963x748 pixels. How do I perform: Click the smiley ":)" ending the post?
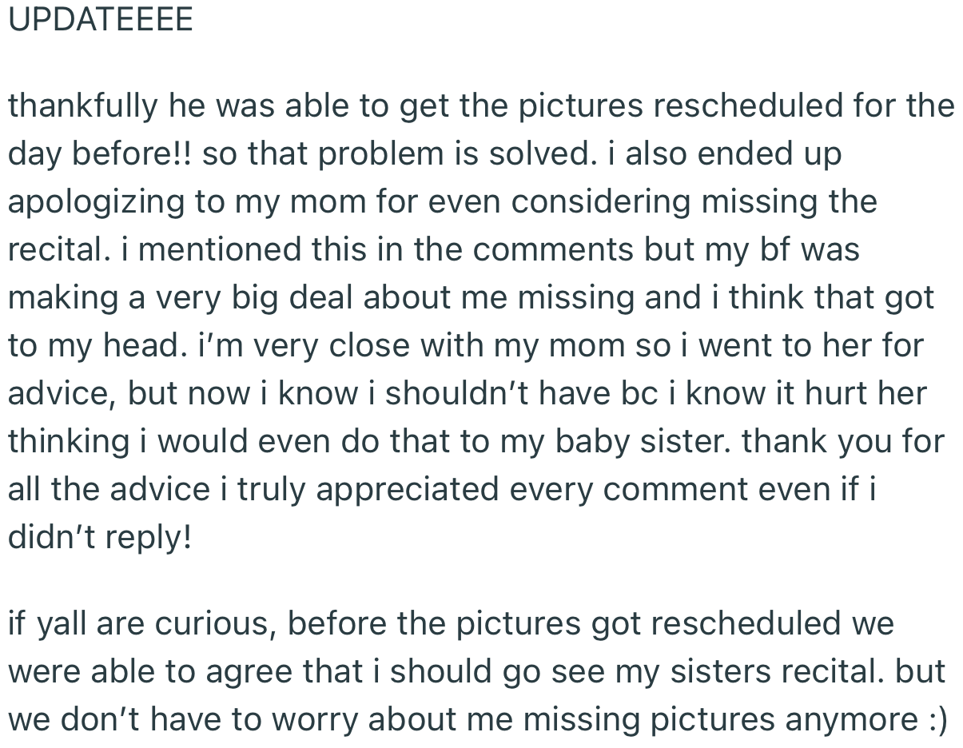pos(937,719)
